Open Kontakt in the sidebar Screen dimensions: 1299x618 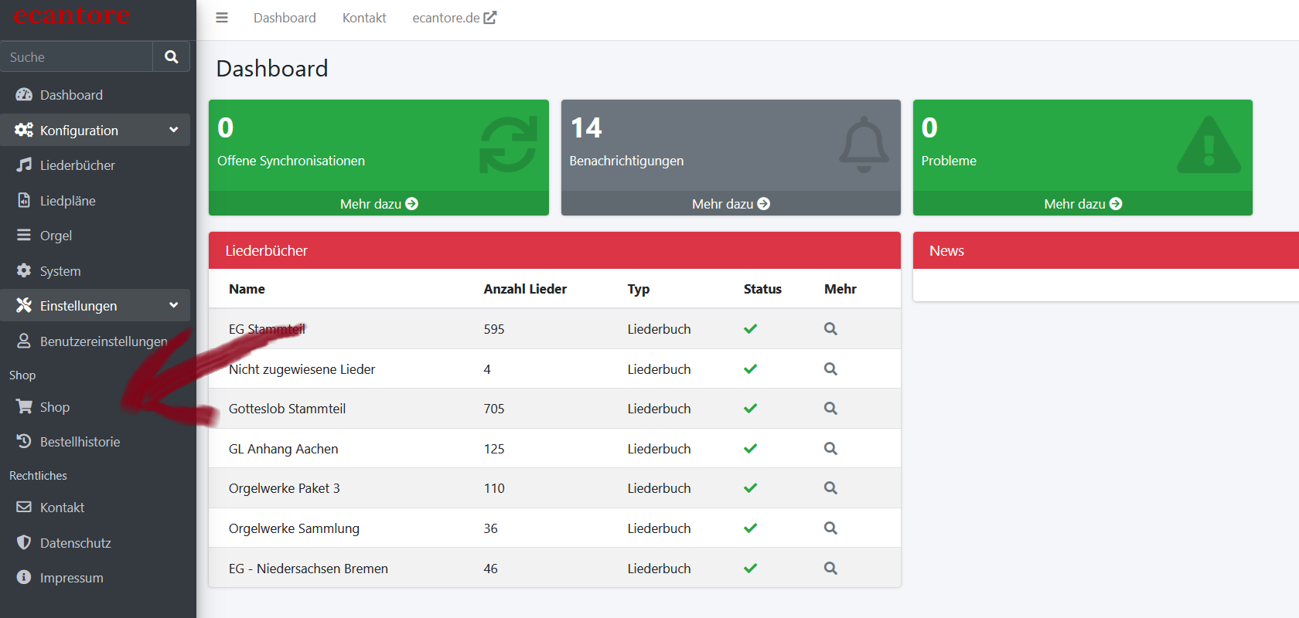pyautogui.click(x=95, y=508)
